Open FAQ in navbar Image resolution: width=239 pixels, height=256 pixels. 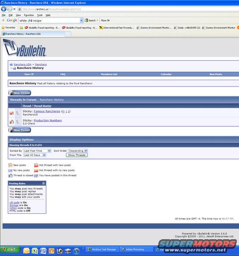(63, 74)
